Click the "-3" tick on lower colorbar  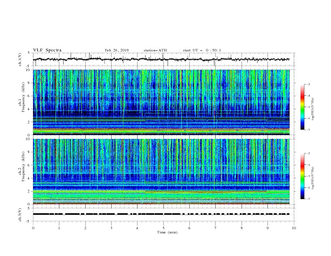pyautogui.click(x=308, y=154)
